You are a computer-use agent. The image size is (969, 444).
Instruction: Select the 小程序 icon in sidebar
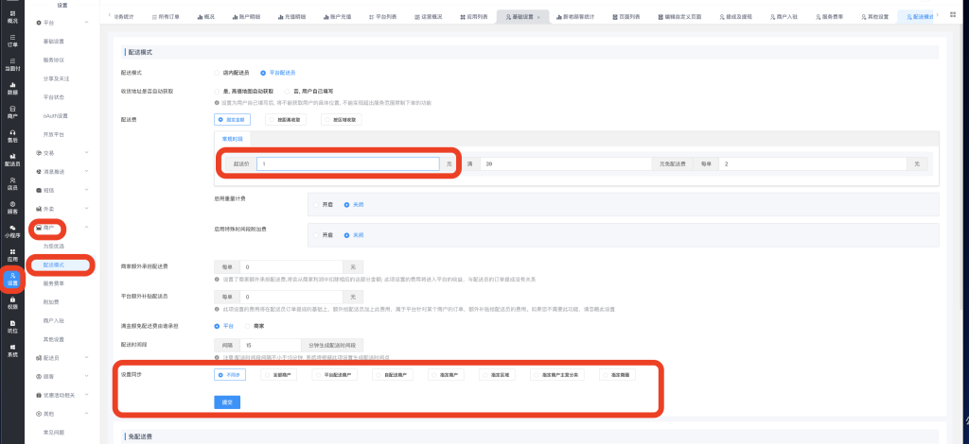pos(12,232)
